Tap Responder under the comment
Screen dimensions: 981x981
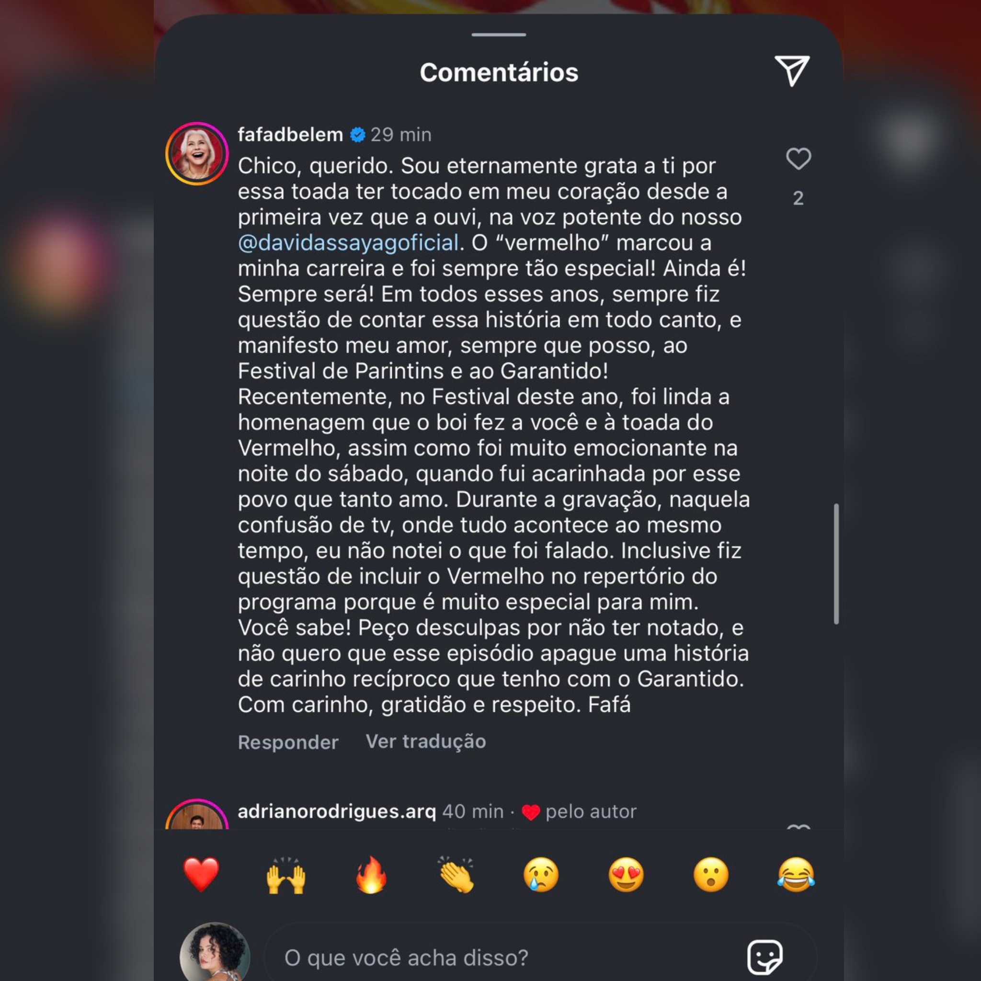coord(288,742)
